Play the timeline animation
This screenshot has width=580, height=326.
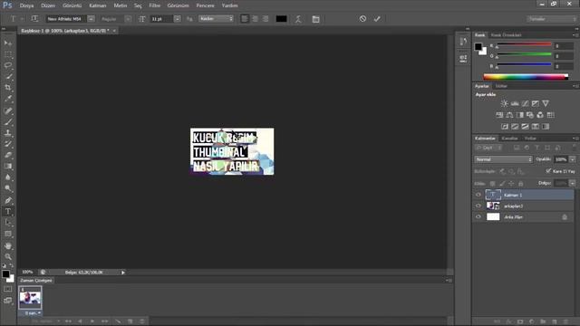click(x=92, y=321)
